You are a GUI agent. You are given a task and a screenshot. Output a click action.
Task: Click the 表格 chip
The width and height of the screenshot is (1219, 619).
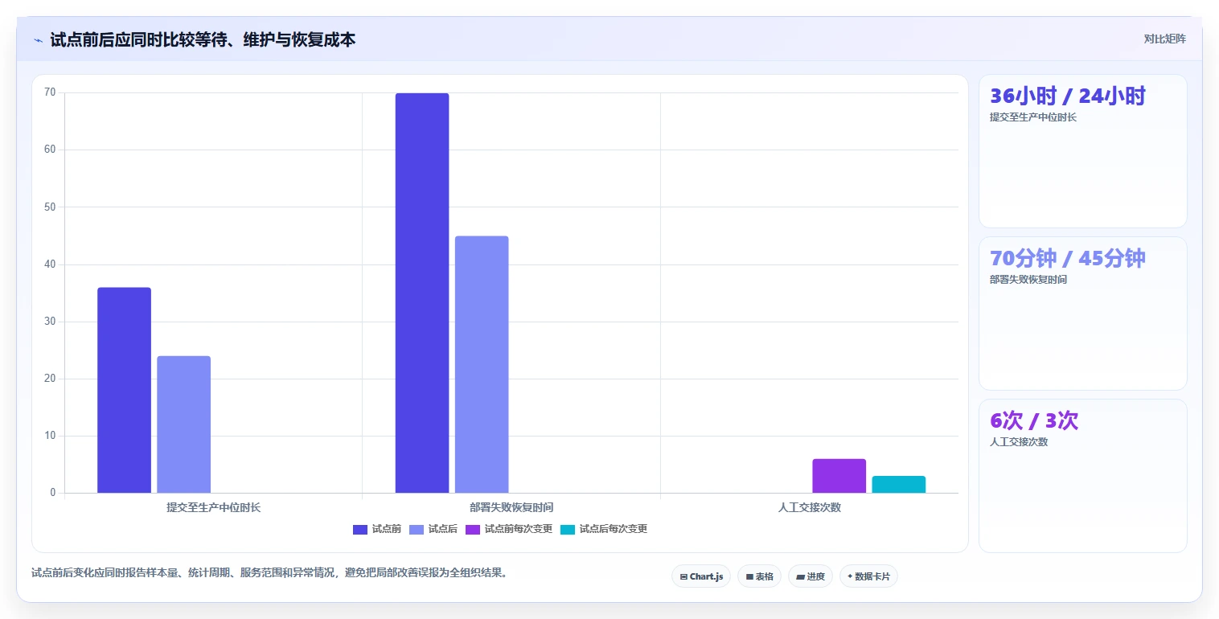[x=759, y=576]
